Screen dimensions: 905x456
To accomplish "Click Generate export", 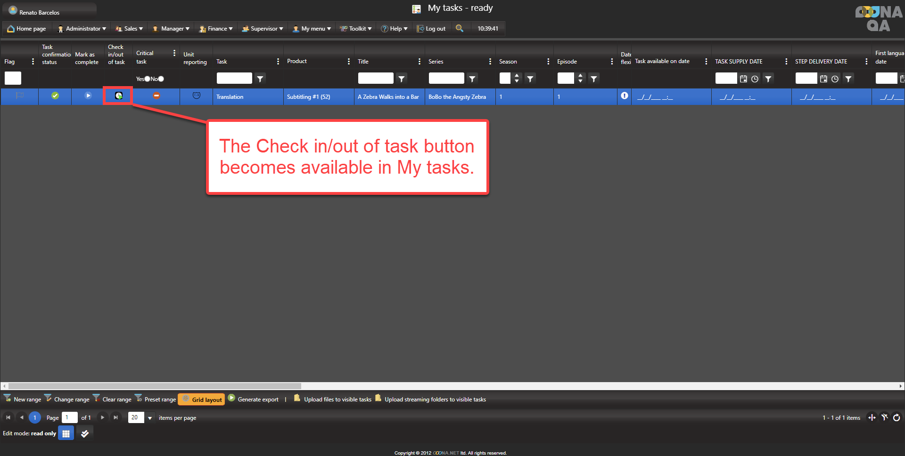I will click(254, 399).
